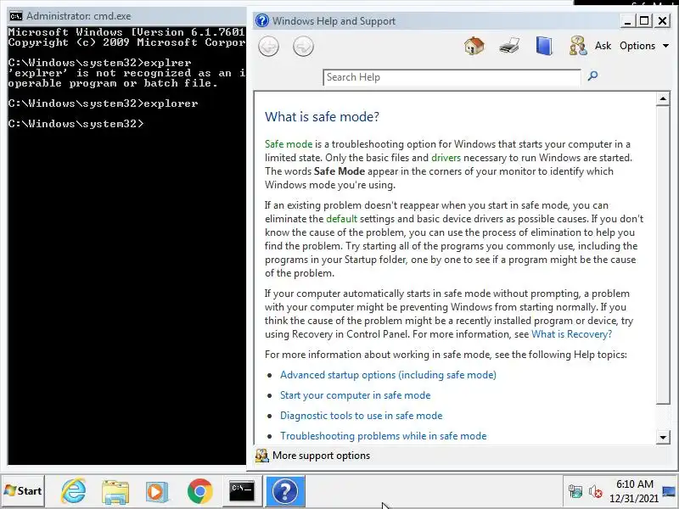Click the Help window title icon
Viewport: 679px width, 509px height.
262,20
